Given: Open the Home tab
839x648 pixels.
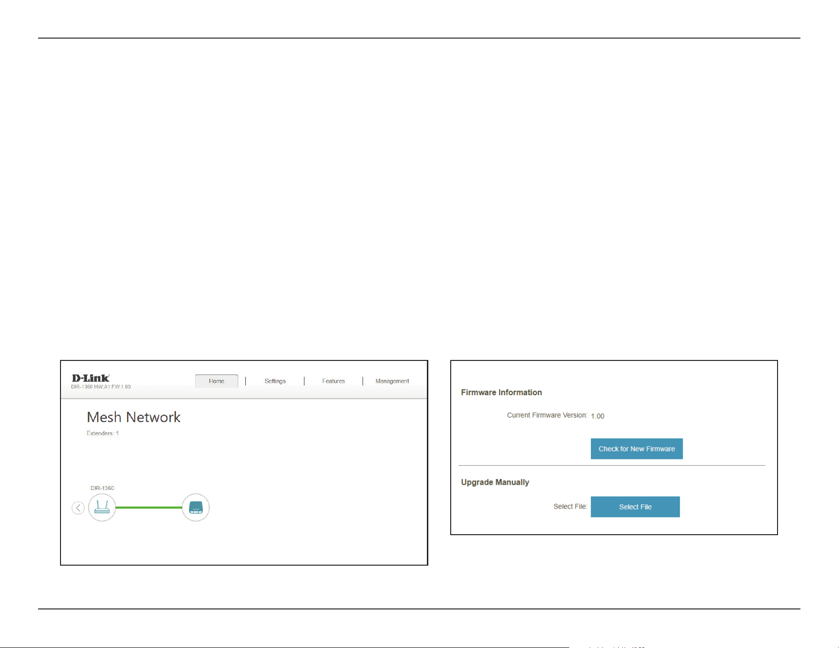Looking at the screenshot, I should [x=217, y=381].
